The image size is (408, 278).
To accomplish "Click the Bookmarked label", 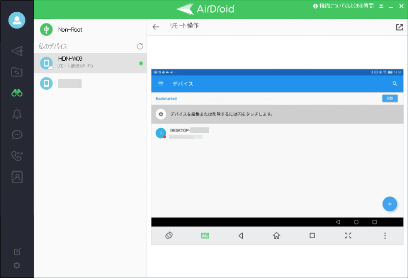I will coord(166,98).
